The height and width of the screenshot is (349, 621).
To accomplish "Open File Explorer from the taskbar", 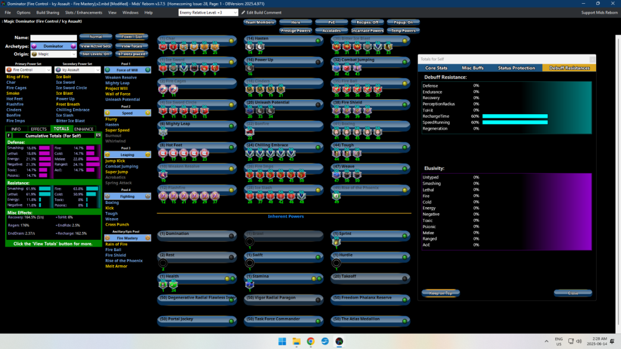I will pyautogui.click(x=296, y=342).
